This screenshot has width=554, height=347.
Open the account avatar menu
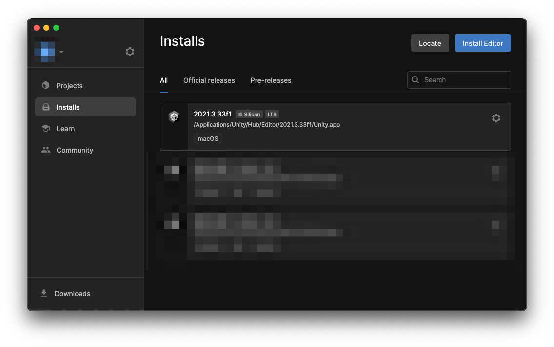coord(45,52)
